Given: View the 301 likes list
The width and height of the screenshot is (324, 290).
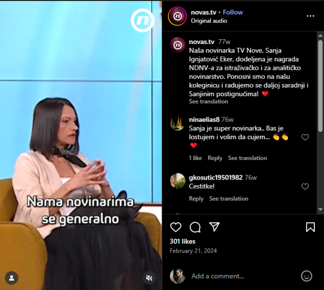Looking at the screenshot, I should (183, 241).
